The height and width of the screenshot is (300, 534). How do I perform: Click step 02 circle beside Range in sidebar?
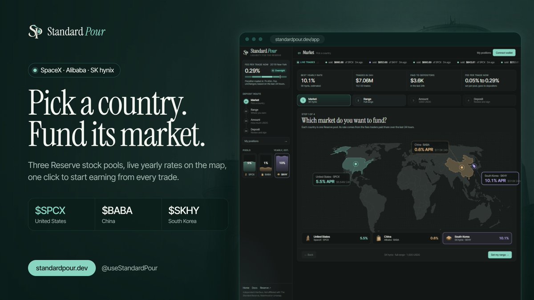point(246,111)
